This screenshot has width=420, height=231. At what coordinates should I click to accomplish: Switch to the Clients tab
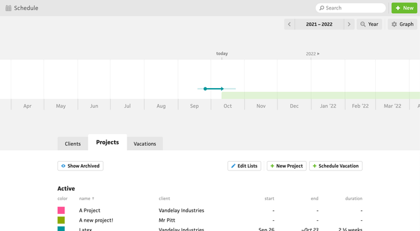pyautogui.click(x=73, y=144)
